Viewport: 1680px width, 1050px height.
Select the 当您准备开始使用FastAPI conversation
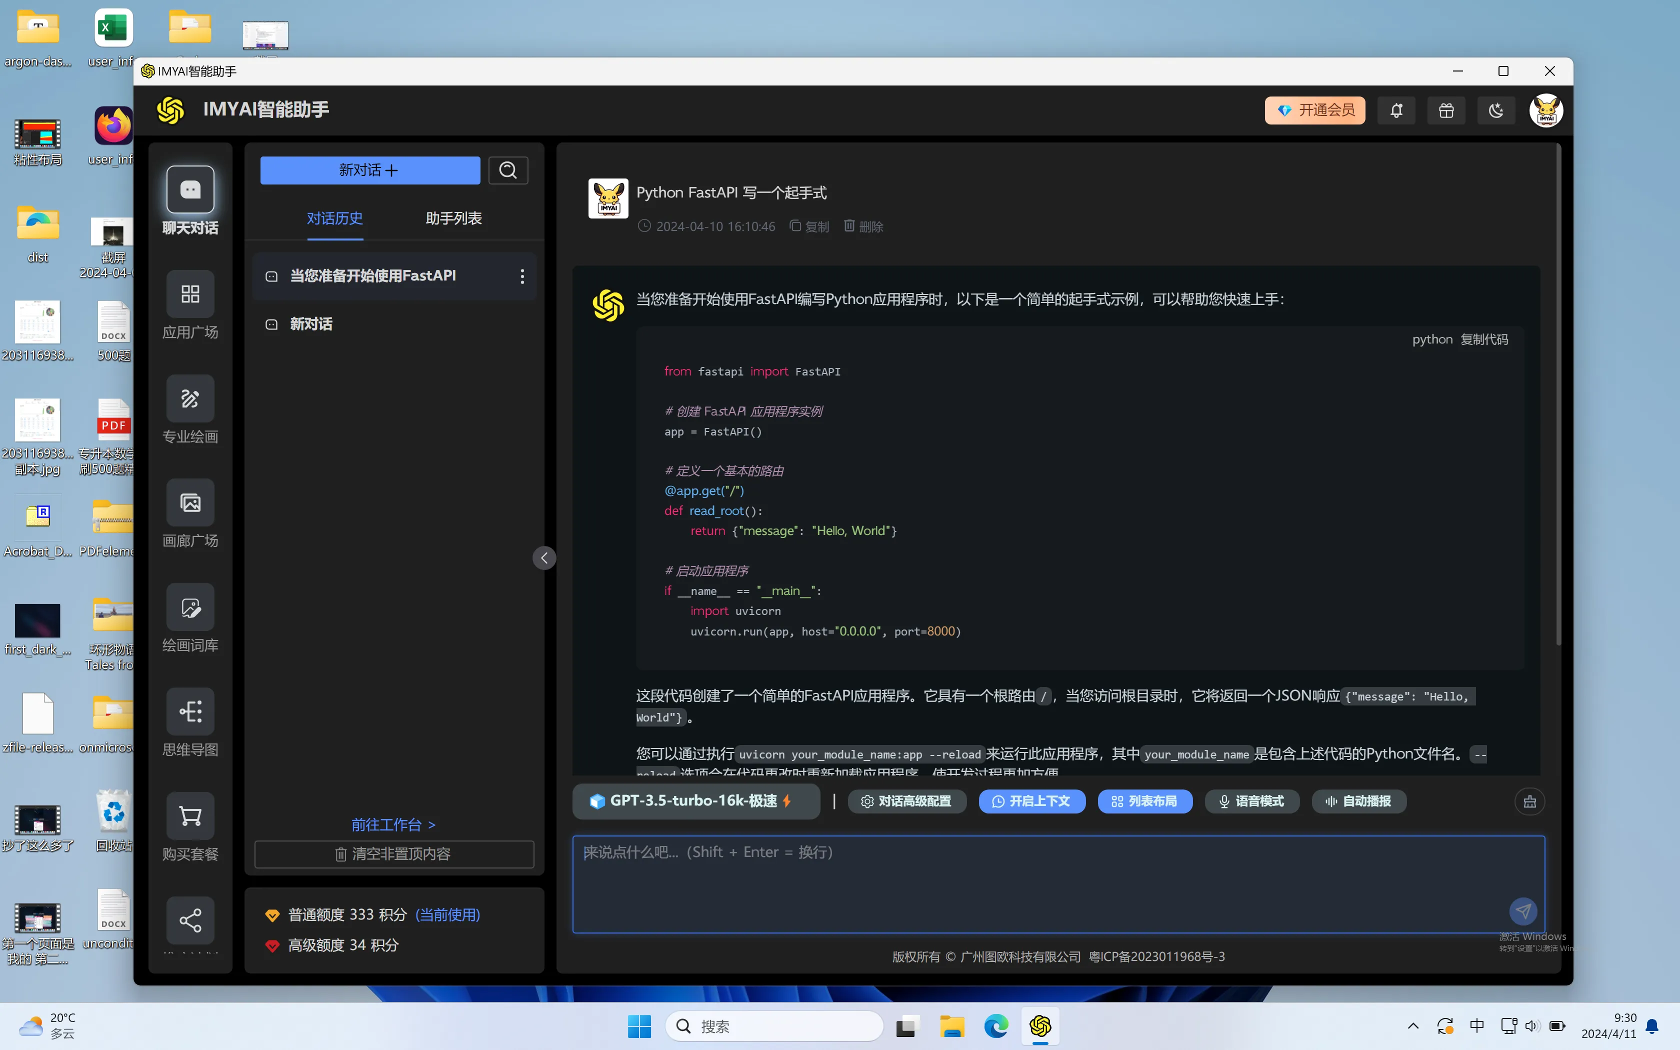click(x=394, y=276)
